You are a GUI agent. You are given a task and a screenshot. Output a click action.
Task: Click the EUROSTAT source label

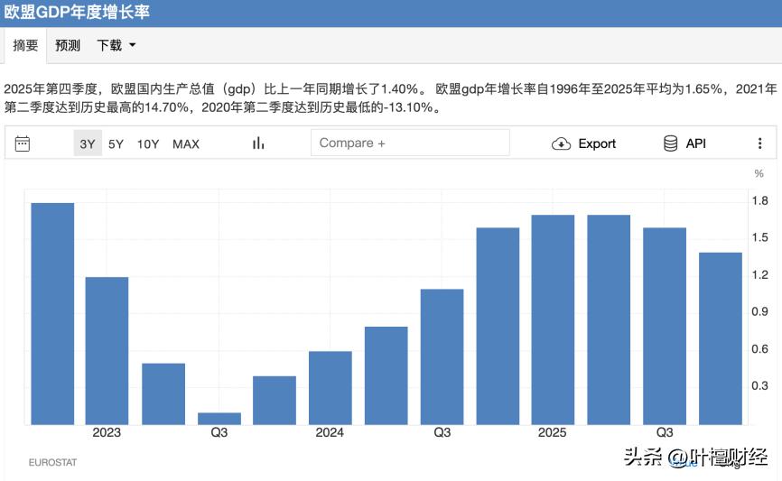pyautogui.click(x=52, y=463)
